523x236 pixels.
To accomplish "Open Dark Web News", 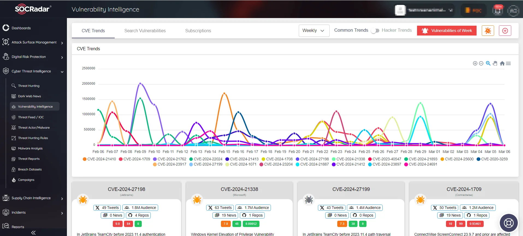I will pyautogui.click(x=29, y=96).
